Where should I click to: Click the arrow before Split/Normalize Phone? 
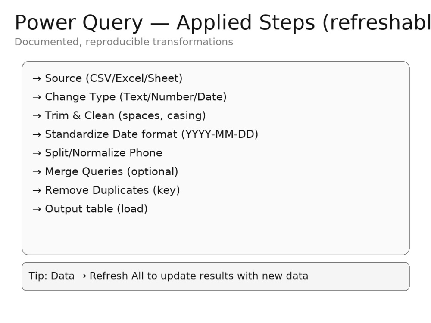click(x=37, y=153)
